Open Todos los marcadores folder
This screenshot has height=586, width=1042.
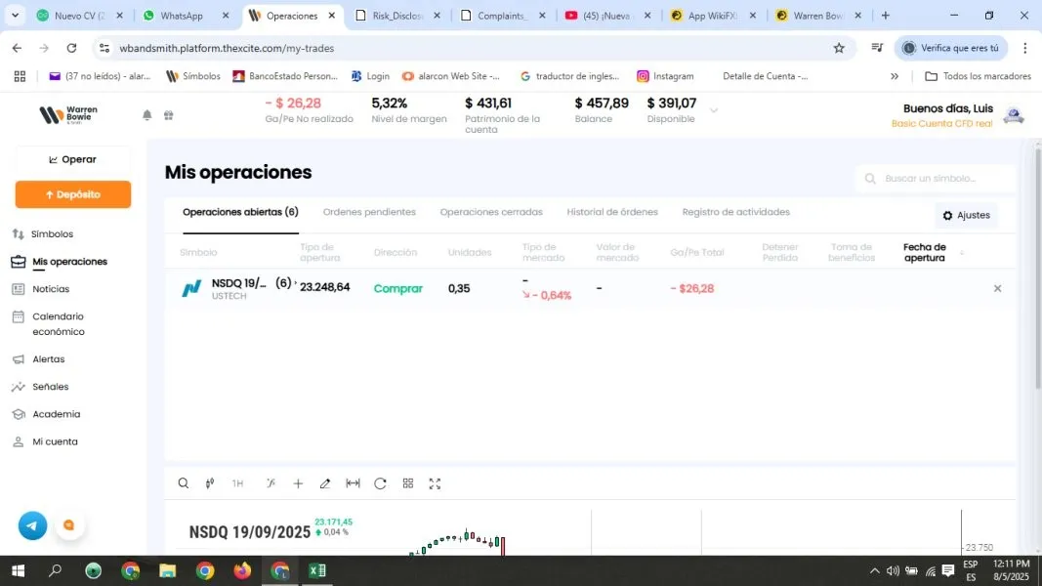pyautogui.click(x=979, y=76)
